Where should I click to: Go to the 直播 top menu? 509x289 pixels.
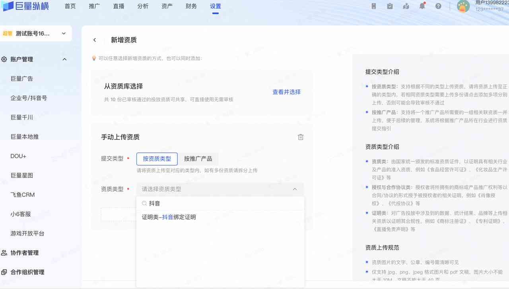point(119,6)
